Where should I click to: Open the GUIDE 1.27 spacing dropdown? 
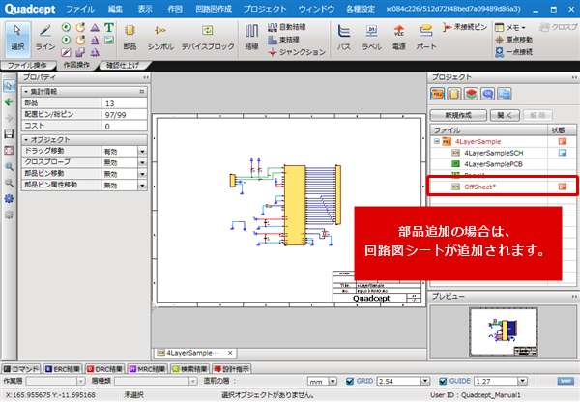click(x=522, y=381)
